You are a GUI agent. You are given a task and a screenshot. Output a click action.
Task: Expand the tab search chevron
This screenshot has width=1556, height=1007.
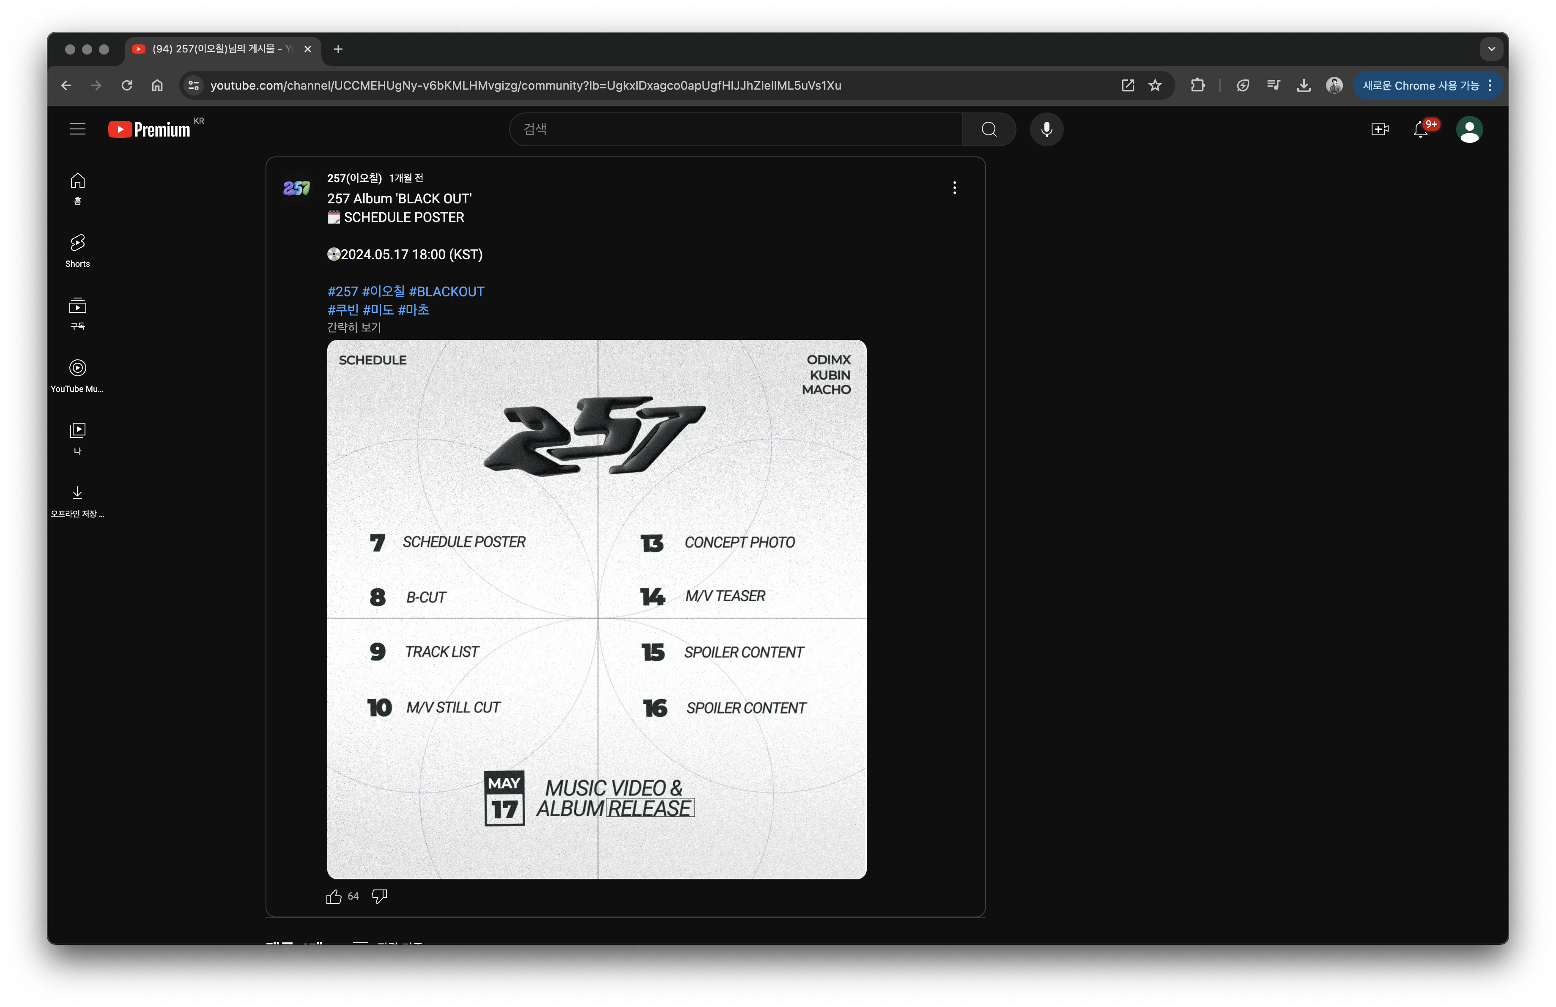[x=1491, y=49]
